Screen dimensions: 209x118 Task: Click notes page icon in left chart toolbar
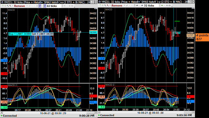pyautogui.click(x=37, y=6)
